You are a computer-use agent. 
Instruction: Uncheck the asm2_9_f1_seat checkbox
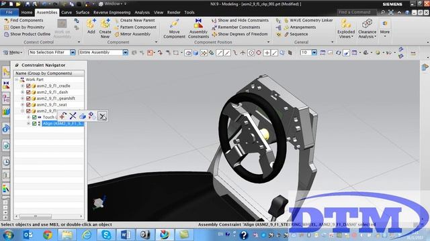[x=28, y=104]
